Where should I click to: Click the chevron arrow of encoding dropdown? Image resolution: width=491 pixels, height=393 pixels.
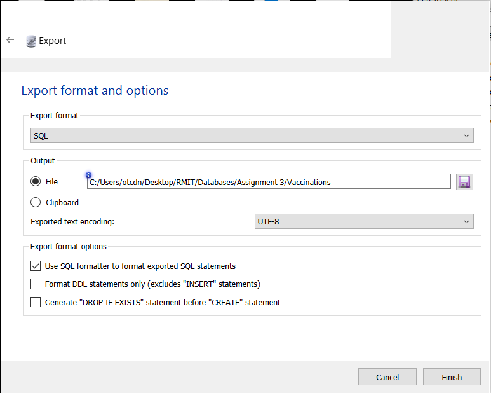[x=466, y=221]
